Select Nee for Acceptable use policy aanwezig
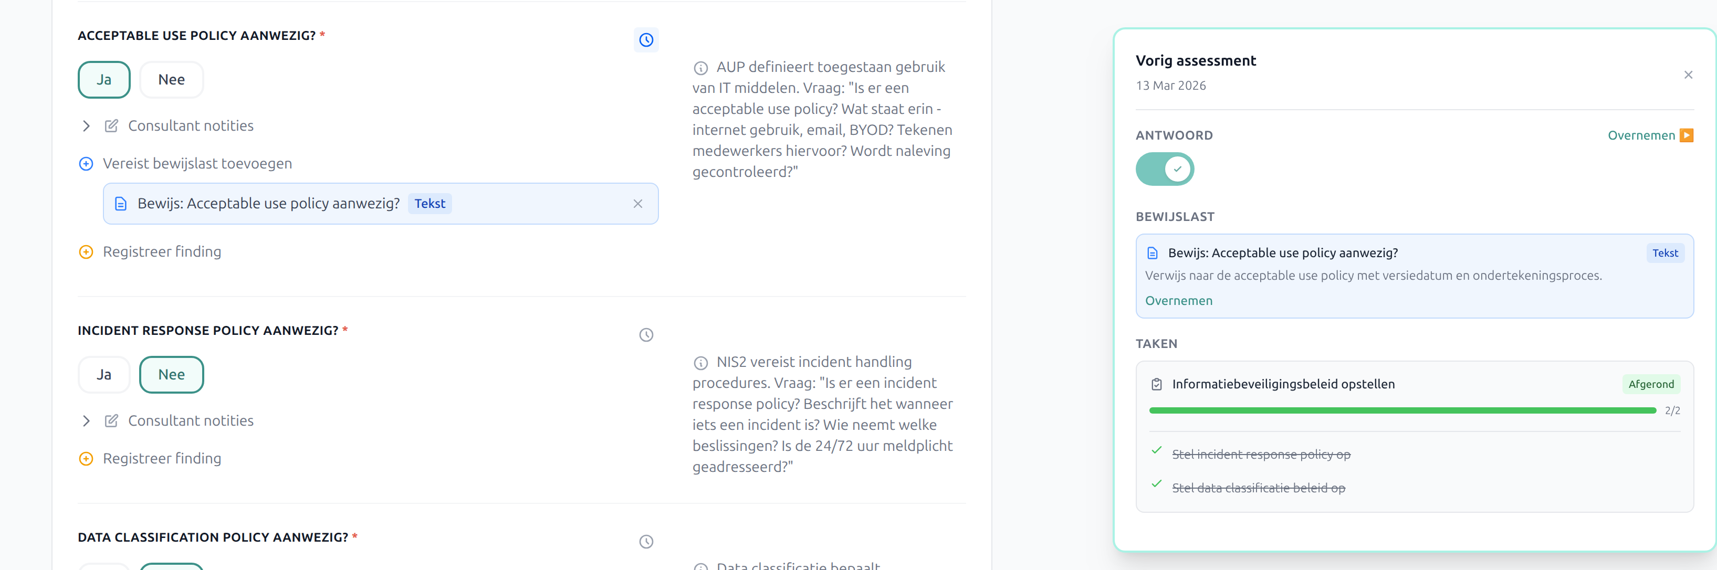Viewport: 1717px width, 570px height. click(171, 79)
